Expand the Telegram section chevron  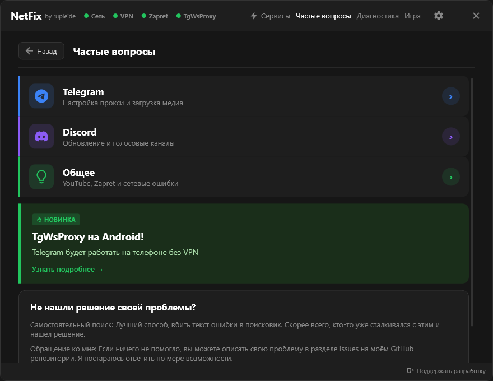click(x=451, y=96)
